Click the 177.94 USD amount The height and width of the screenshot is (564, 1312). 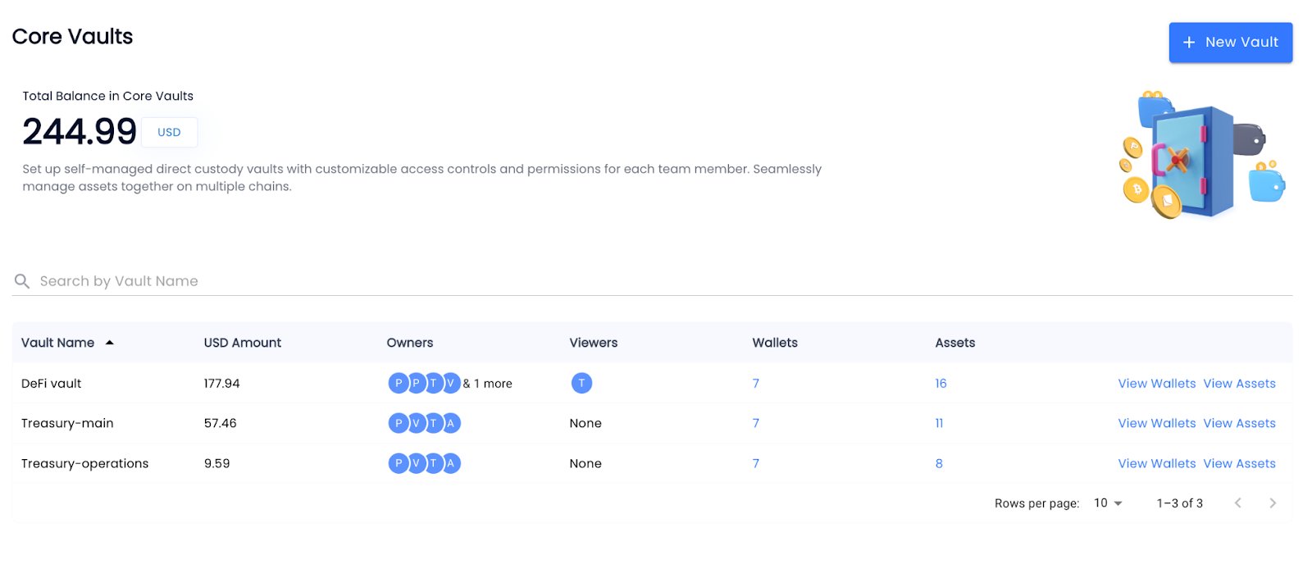[221, 383]
